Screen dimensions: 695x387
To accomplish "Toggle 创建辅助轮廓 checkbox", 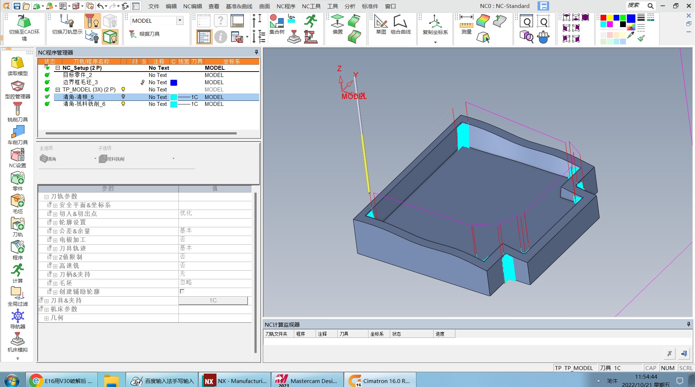I will click(x=182, y=291).
